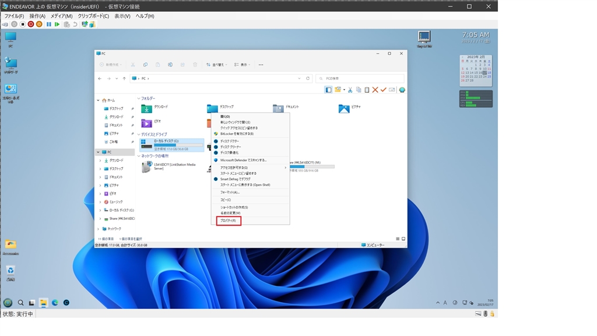The height and width of the screenshot is (336, 597).
Task: Click the Open-Shell Copy pages icon
Action: pyautogui.click(x=359, y=90)
